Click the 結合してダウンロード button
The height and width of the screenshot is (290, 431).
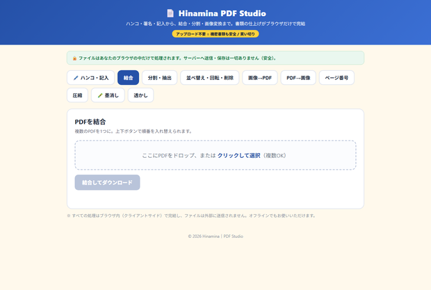[x=108, y=182]
